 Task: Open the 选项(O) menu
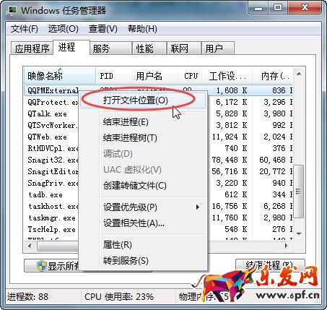[x=64, y=29]
